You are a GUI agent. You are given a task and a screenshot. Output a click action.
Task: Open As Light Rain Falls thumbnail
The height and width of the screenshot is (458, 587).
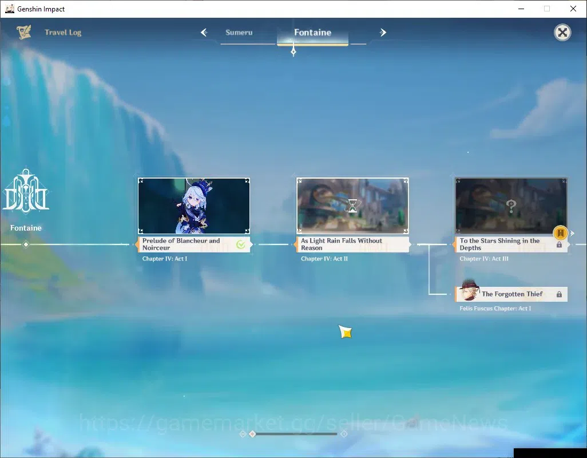pyautogui.click(x=352, y=206)
